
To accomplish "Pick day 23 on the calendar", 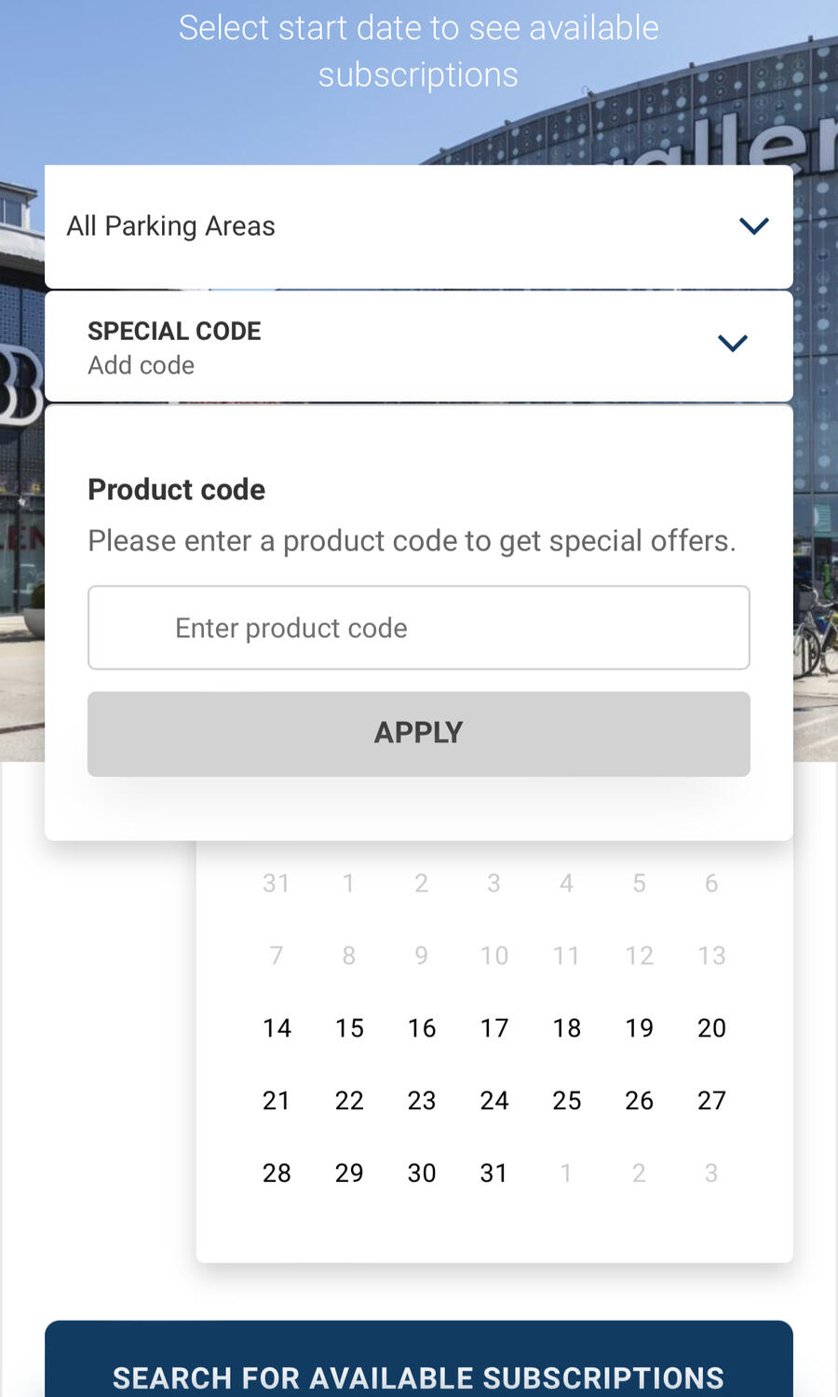I will (422, 1101).
